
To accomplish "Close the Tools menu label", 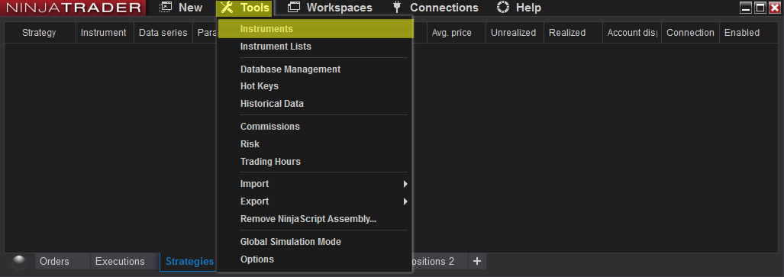I will 254,8.
